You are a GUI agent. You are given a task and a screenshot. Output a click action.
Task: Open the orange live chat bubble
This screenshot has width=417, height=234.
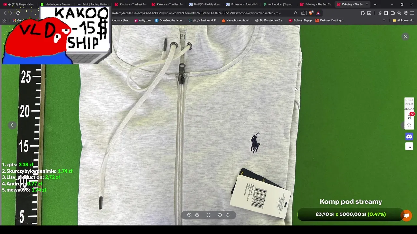coord(406,215)
